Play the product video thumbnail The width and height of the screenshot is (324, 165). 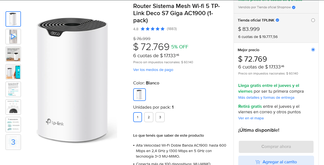pyautogui.click(x=13, y=37)
